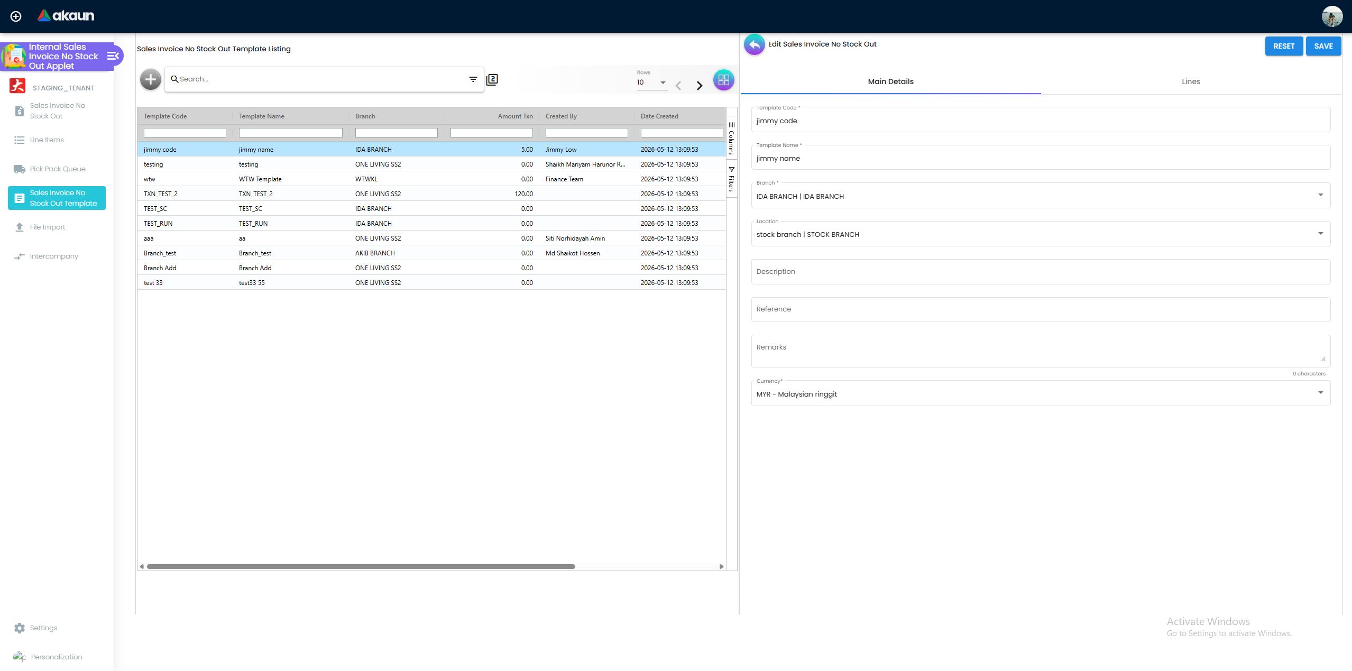Click the back arrow in edit panel
The image size is (1352, 671).
coord(755,44)
